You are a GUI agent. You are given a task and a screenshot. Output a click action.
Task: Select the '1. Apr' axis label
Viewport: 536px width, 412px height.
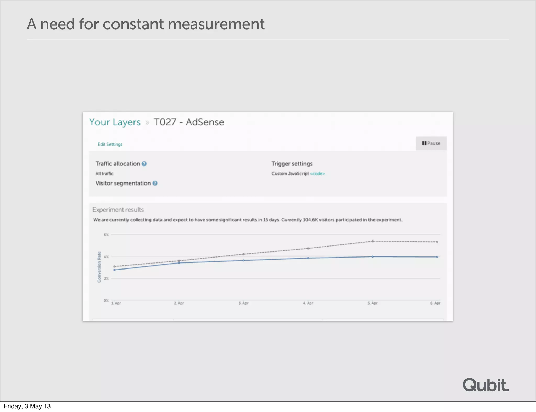tap(116, 303)
